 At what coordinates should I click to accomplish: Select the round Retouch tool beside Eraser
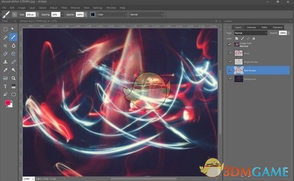(14, 54)
